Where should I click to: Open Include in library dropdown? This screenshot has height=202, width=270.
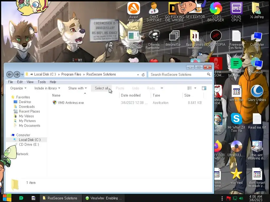(x=47, y=88)
